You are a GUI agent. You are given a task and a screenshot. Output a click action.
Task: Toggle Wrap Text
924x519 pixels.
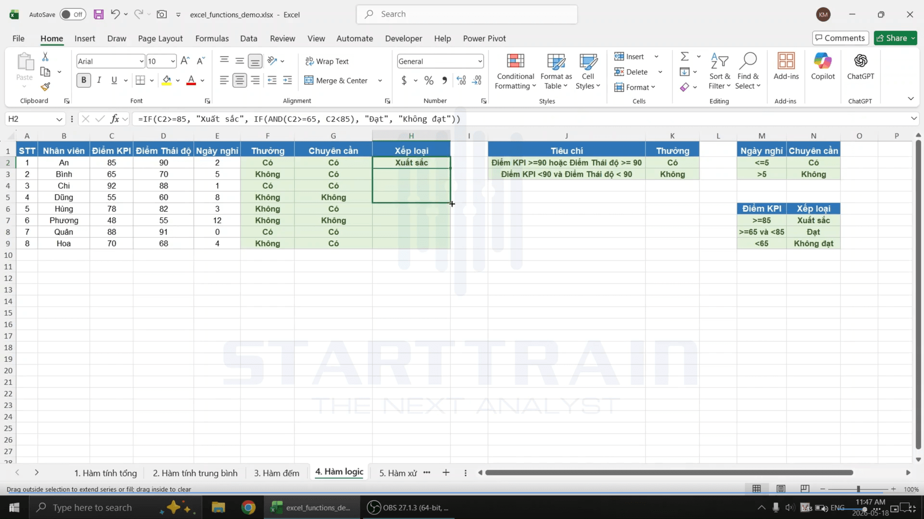(327, 61)
